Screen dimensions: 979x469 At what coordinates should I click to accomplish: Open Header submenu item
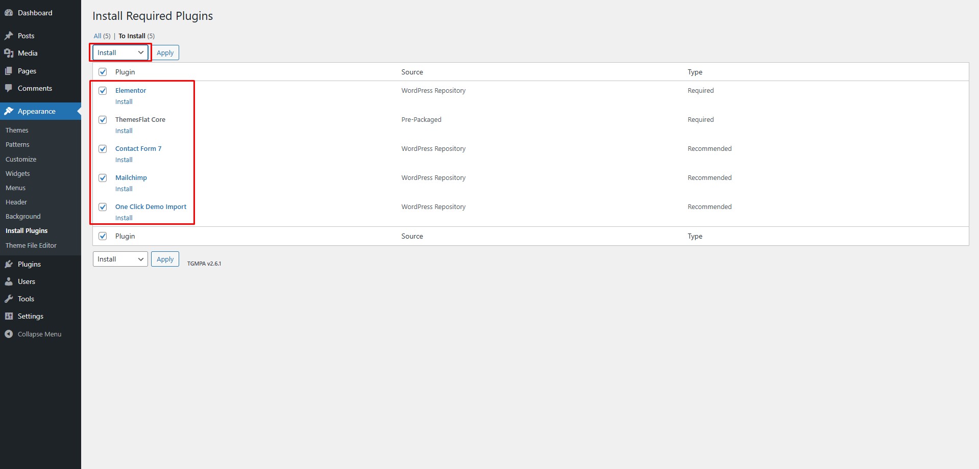pos(16,202)
